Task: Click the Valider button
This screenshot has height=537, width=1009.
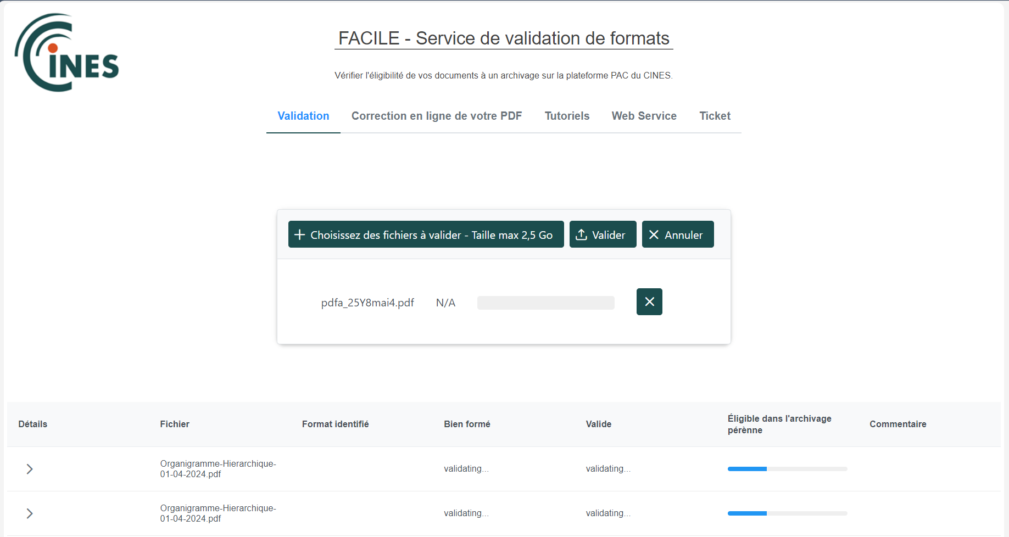Action: click(603, 234)
